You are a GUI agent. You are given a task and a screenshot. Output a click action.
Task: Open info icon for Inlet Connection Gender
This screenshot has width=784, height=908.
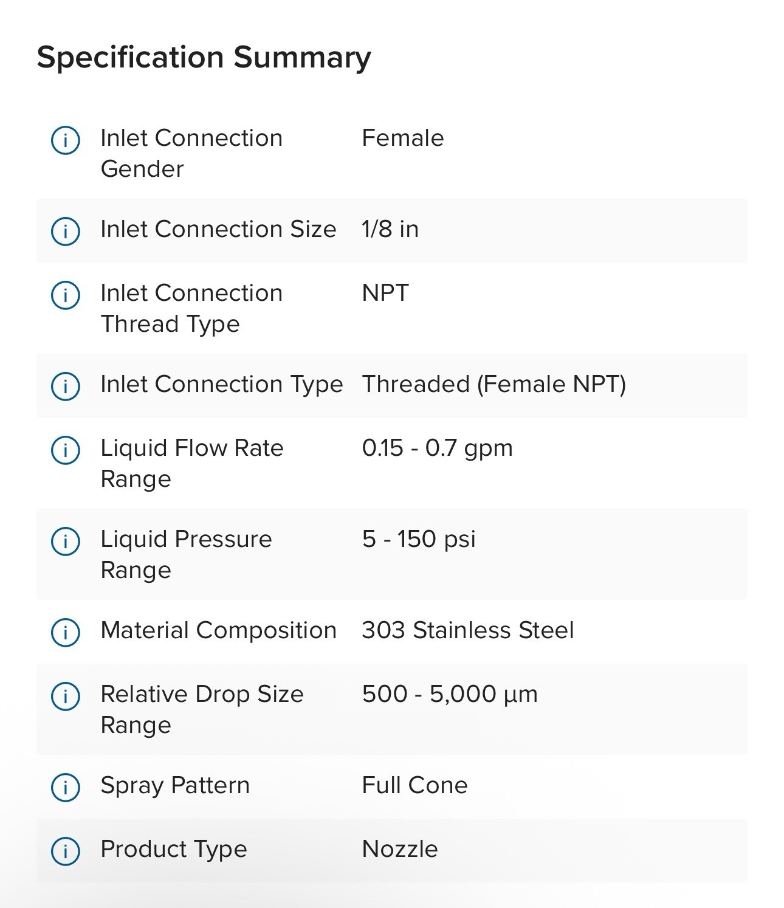tap(65, 140)
